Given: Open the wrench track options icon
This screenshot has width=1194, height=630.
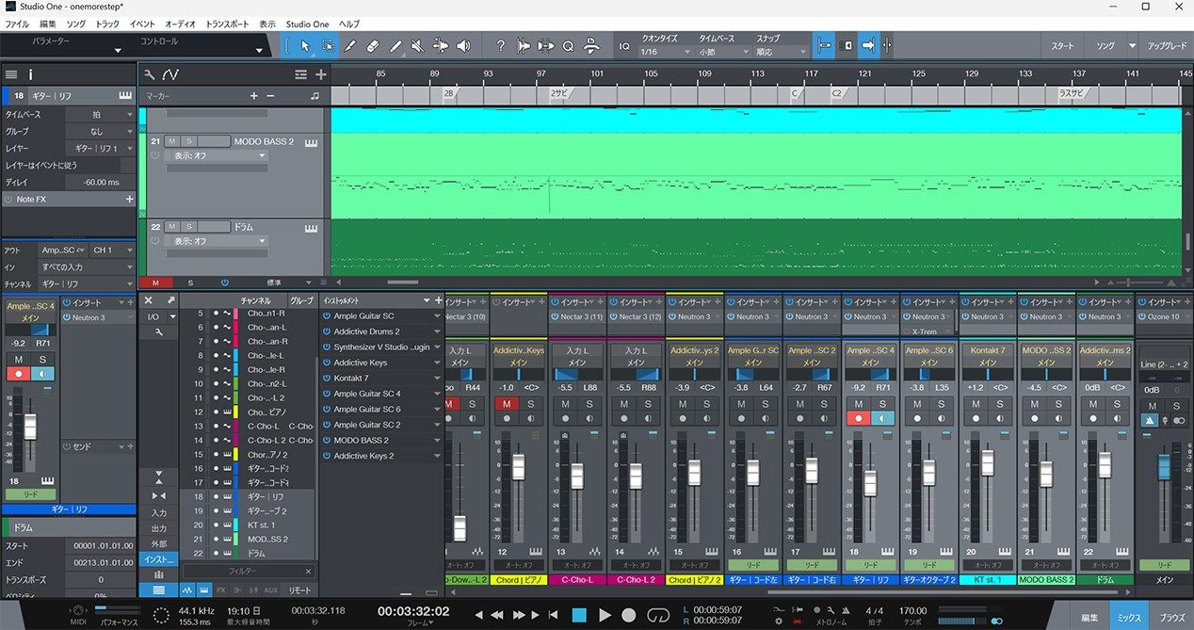Looking at the screenshot, I should point(150,74).
